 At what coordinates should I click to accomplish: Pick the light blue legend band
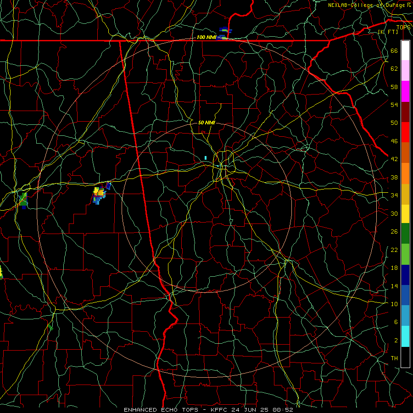[405, 316]
